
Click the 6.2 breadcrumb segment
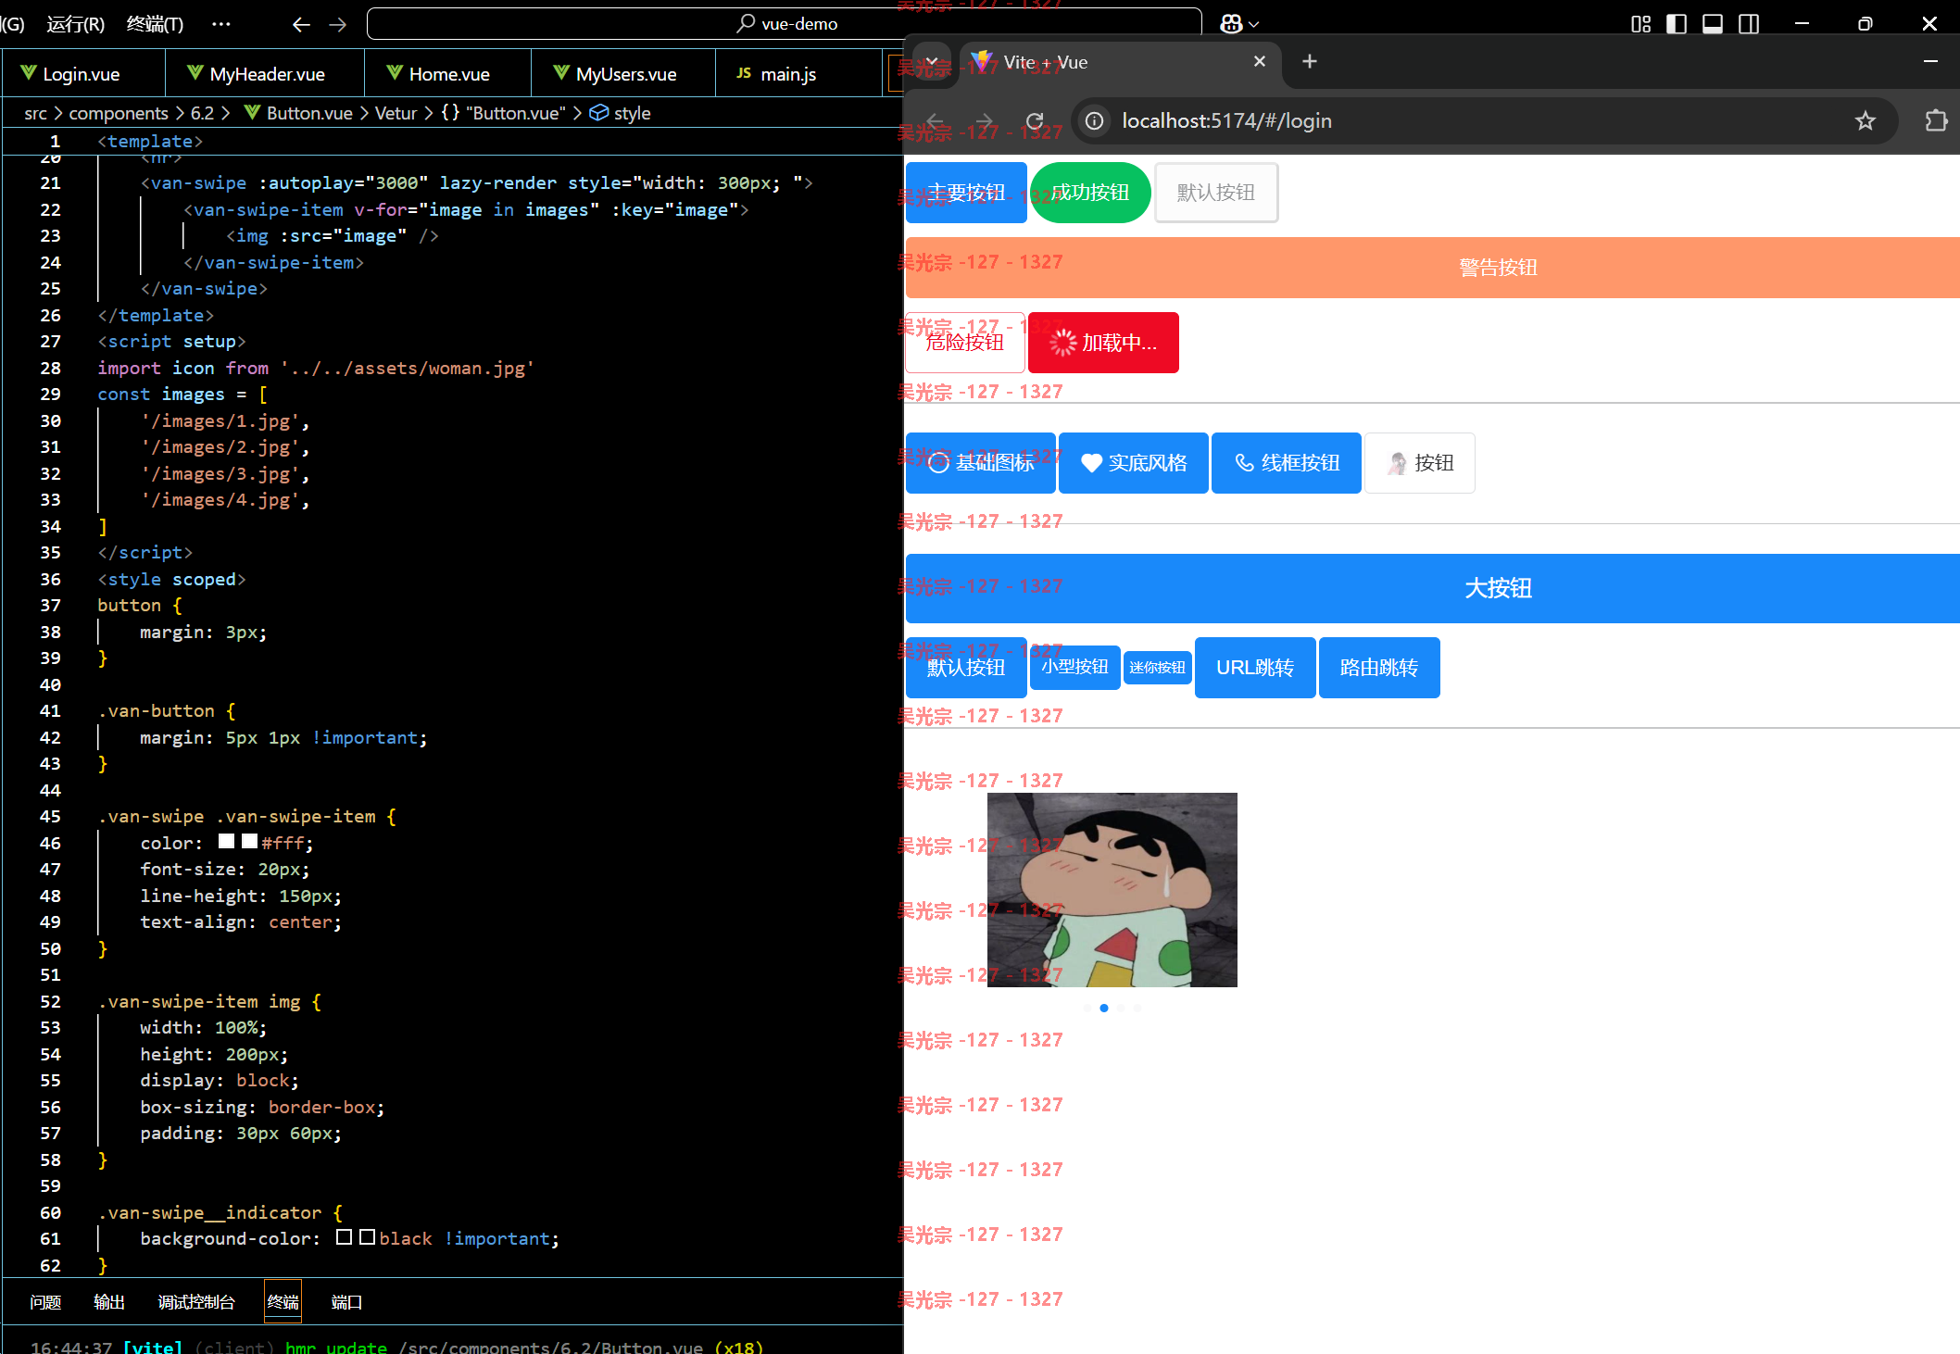pos(202,113)
